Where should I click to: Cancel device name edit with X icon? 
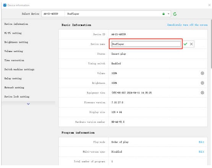(x=191, y=44)
